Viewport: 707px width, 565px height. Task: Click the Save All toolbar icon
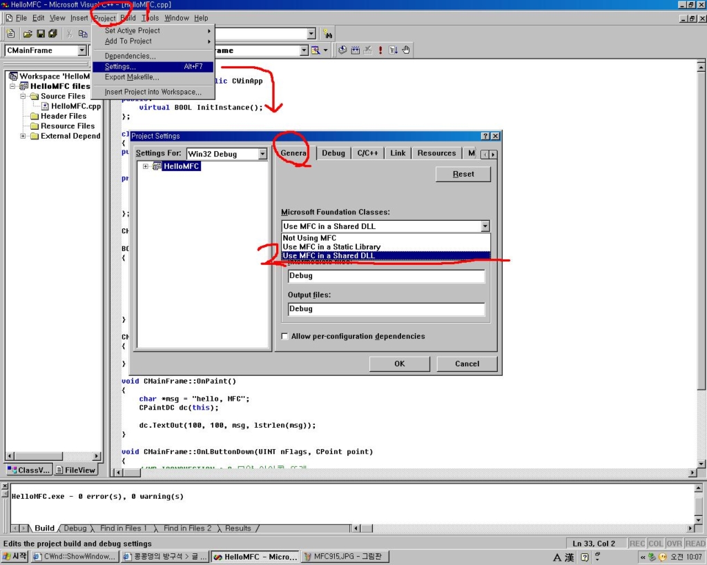click(52, 34)
